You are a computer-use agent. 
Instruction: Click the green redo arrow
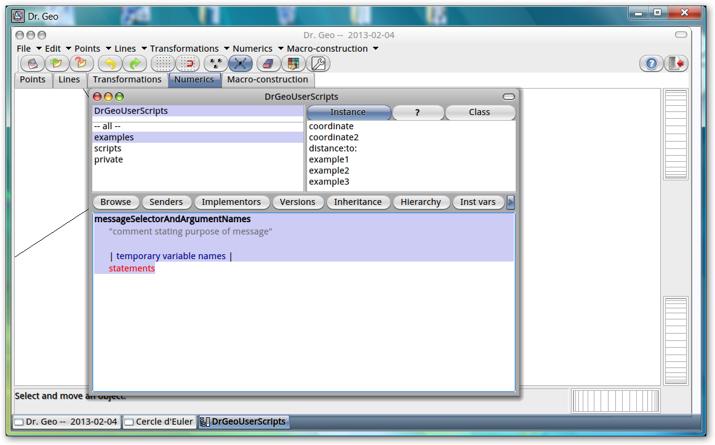pyautogui.click(x=135, y=63)
